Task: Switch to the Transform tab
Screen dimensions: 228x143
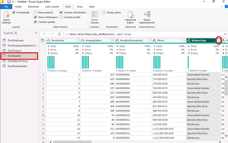Action: (x=33, y=7)
